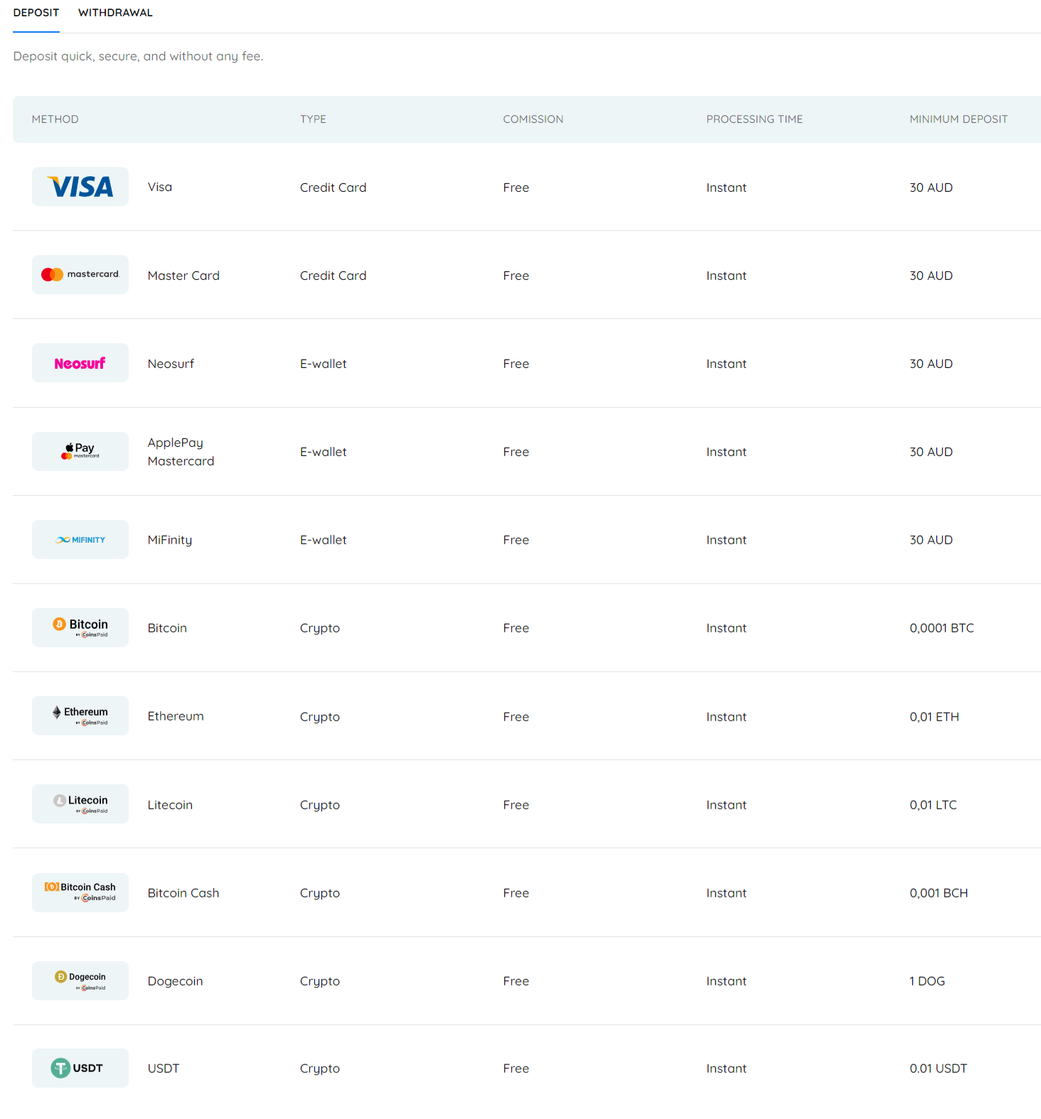
Task: Click Instant processing time in Litecoin row
Action: [726, 805]
